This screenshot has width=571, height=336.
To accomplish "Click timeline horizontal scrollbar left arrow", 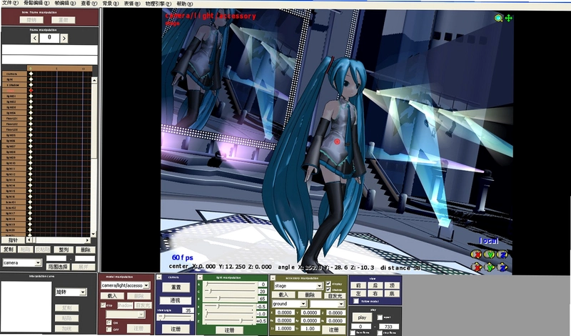I will 29,240.
